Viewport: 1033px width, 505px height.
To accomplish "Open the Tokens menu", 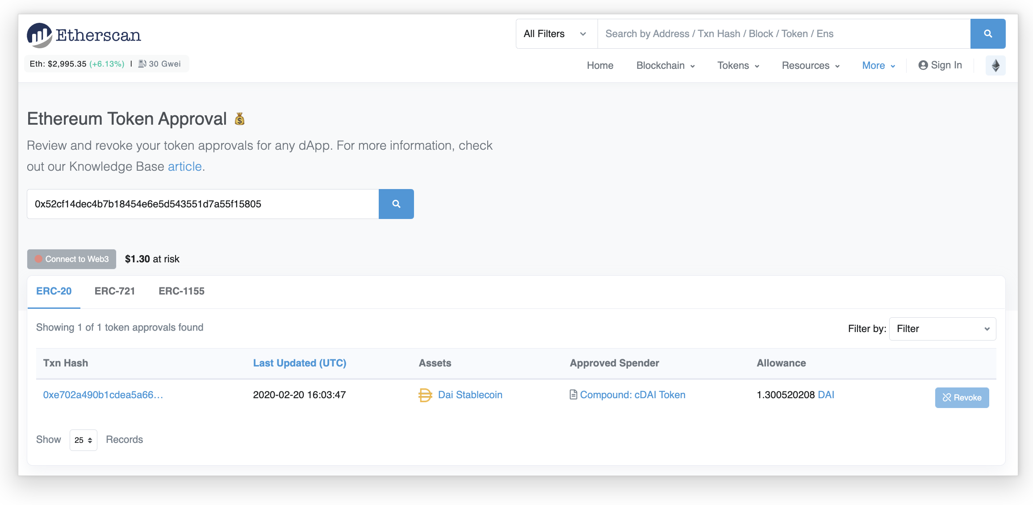I will (738, 66).
